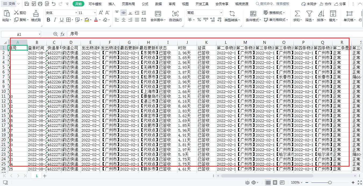Toggle italic formatting
The height and width of the screenshot is (186, 363).
pyautogui.click(x=55, y=20)
